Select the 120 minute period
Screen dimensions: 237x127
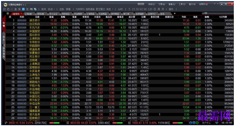pyautogui.click(x=150, y=9)
